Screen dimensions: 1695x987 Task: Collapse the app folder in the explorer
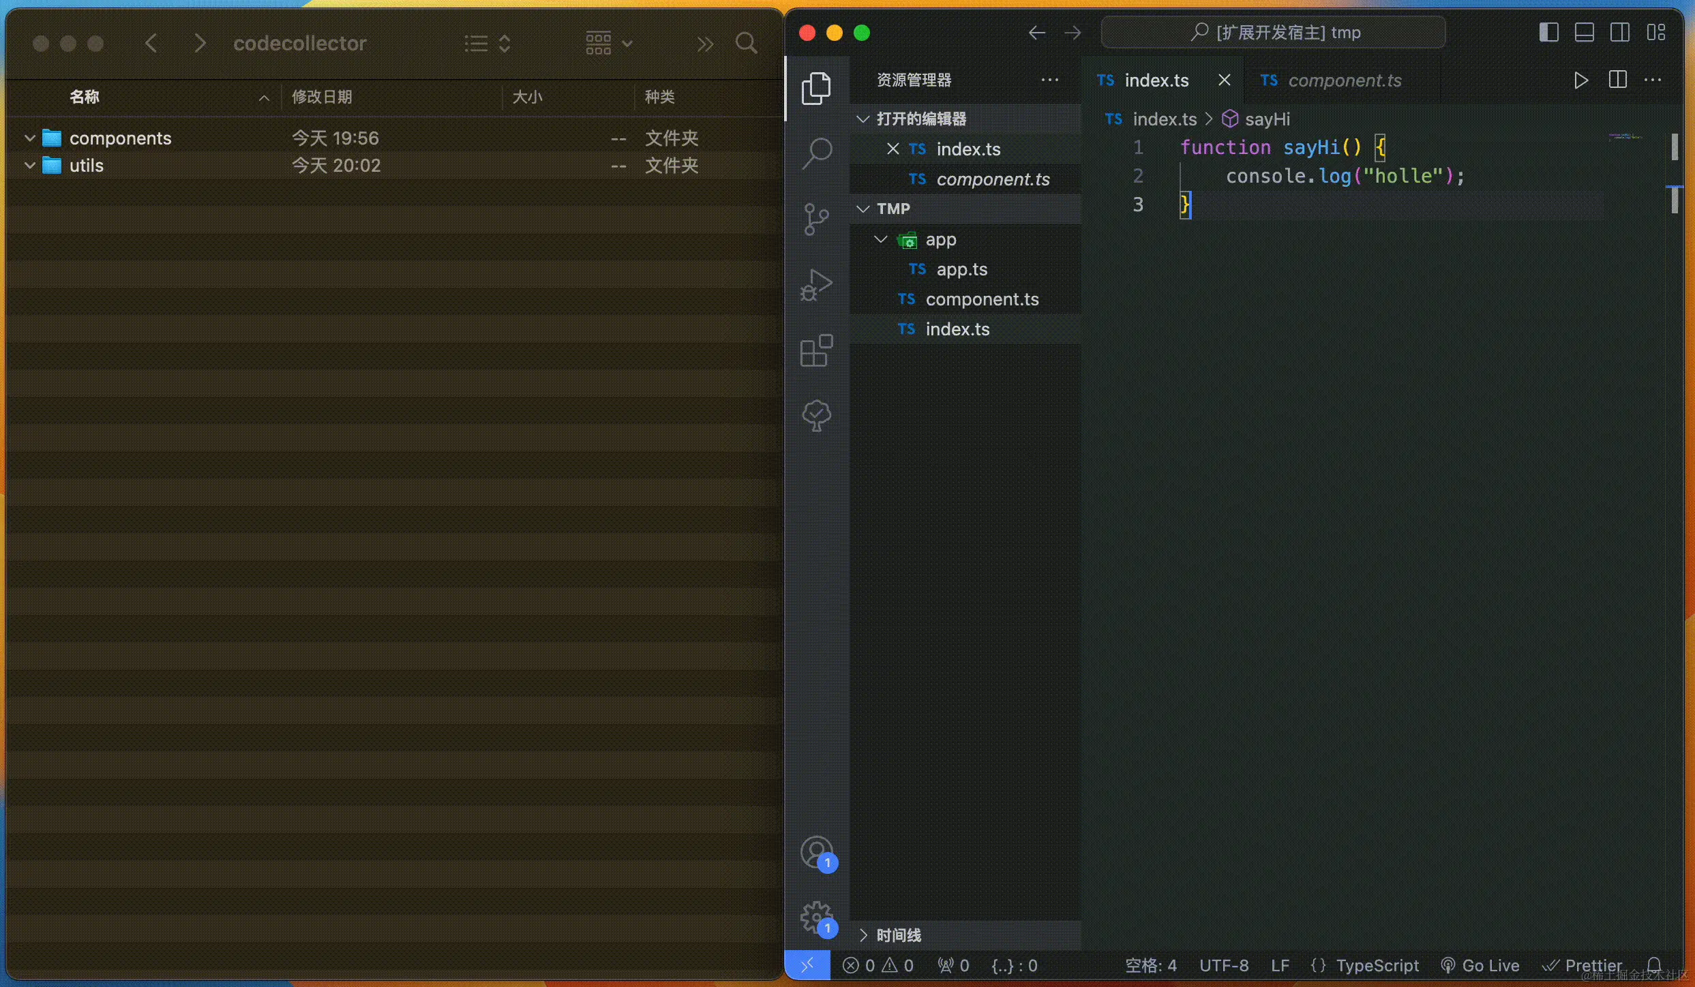click(880, 239)
